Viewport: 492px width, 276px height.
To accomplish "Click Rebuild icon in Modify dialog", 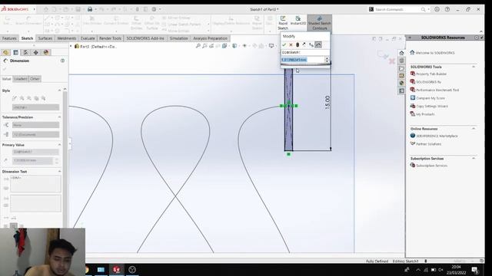I will 298,44.
